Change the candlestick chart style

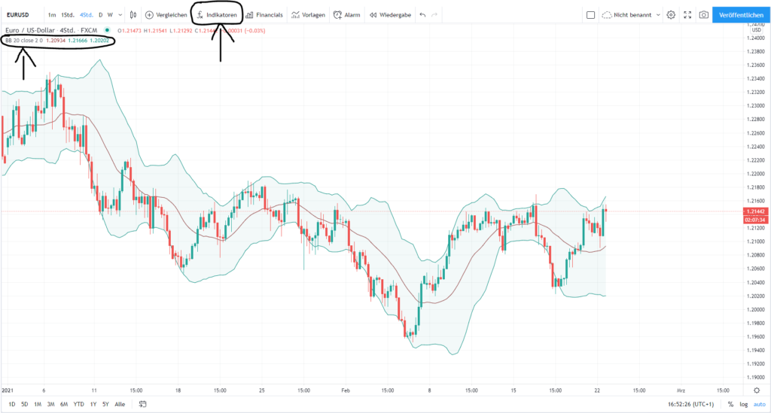133,14
